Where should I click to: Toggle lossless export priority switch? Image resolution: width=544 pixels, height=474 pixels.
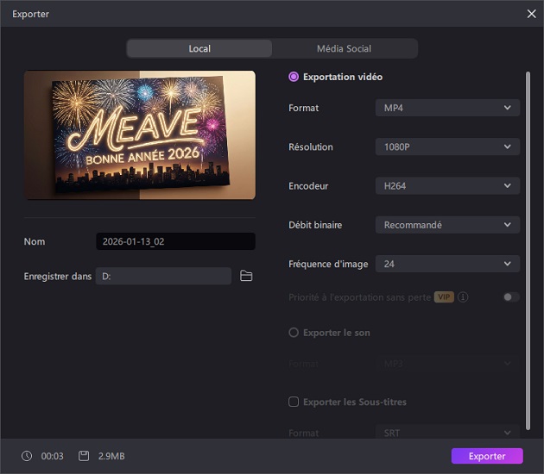tap(511, 297)
